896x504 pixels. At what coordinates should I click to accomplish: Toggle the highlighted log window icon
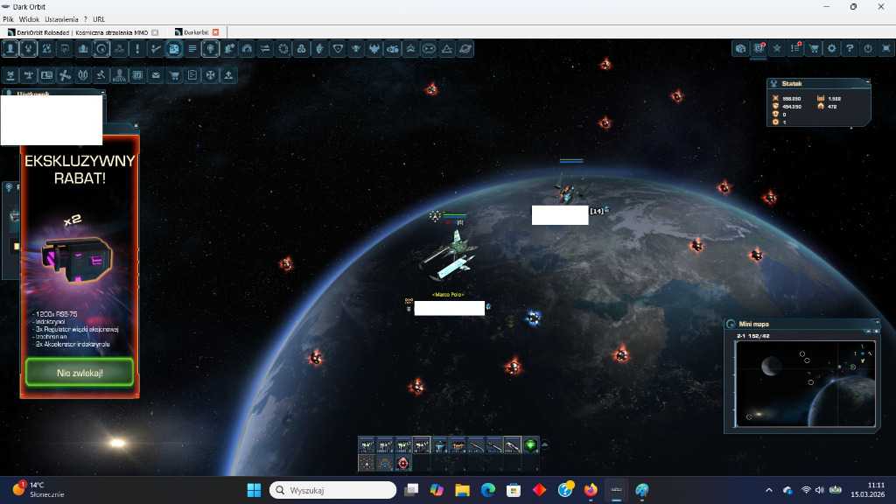click(x=174, y=49)
